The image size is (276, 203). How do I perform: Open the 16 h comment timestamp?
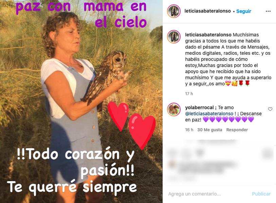[x=189, y=130]
